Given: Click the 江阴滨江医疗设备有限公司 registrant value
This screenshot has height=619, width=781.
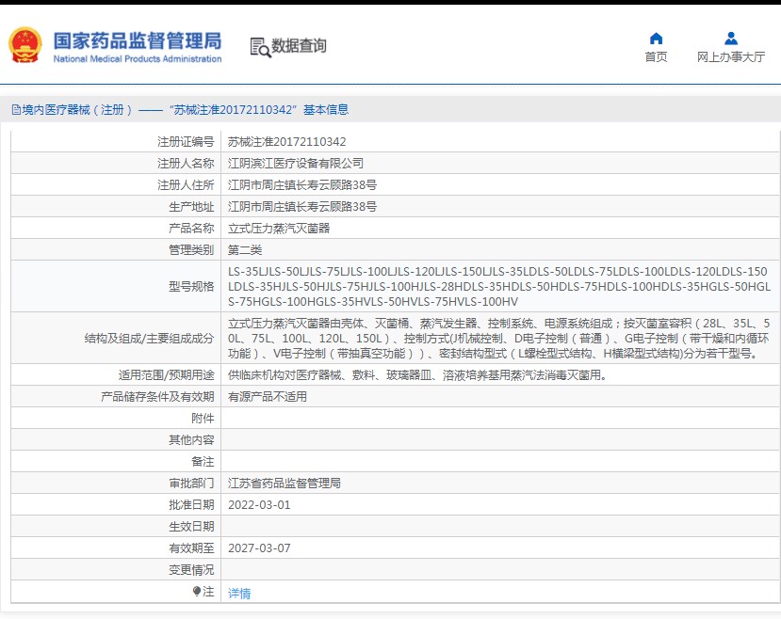Looking at the screenshot, I should point(296,164).
